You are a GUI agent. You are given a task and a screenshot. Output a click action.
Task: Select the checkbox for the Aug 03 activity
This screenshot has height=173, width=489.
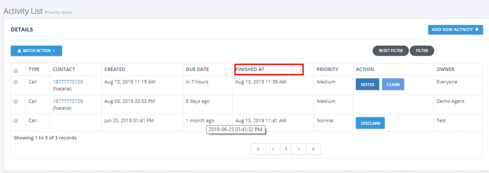pyautogui.click(x=16, y=102)
